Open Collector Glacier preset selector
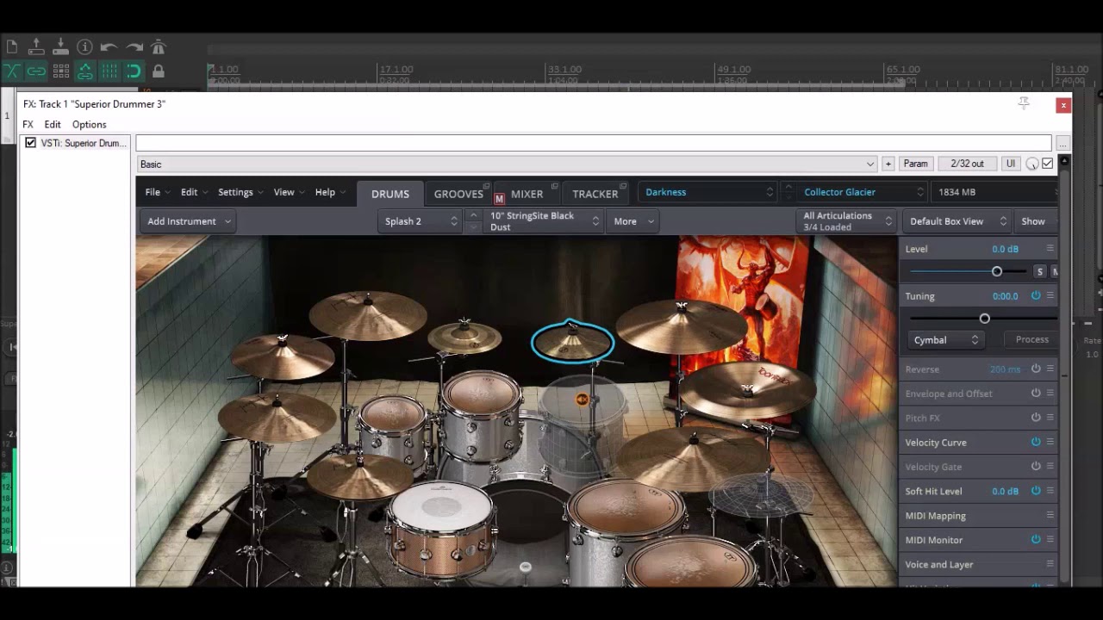Image resolution: width=1103 pixels, height=620 pixels. (x=862, y=192)
